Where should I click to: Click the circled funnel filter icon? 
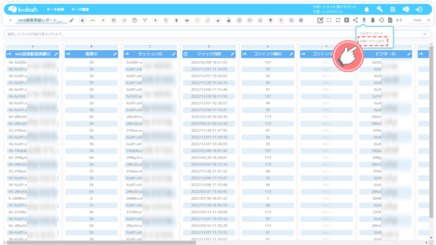(270, 20)
